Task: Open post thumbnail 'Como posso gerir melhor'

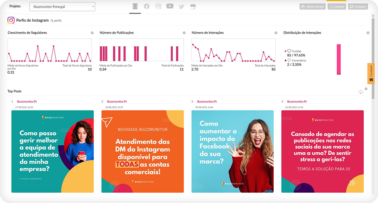Action: 52,151
